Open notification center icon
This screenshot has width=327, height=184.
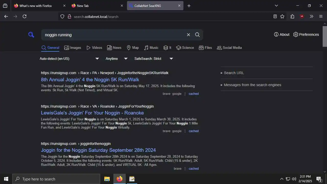(319, 179)
